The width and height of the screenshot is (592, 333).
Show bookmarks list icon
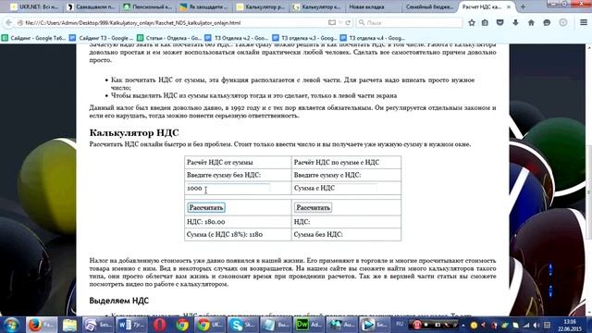[485, 22]
